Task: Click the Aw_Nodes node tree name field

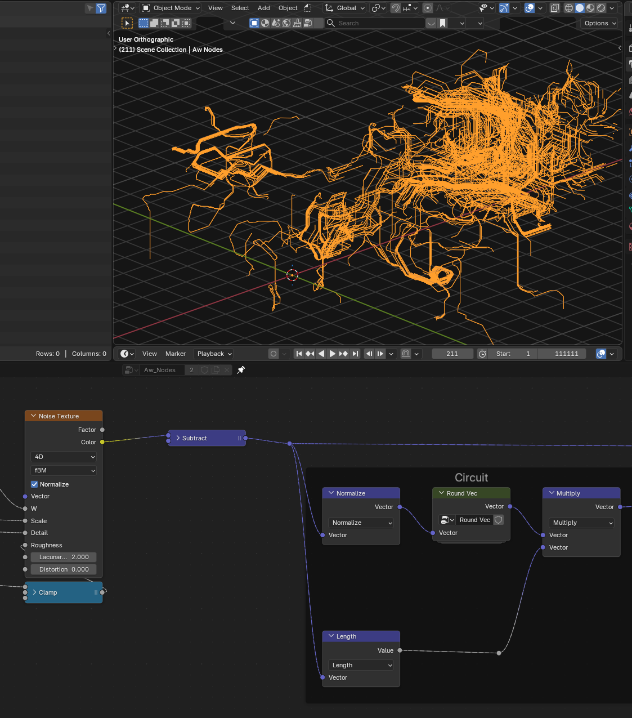Action: pos(162,370)
